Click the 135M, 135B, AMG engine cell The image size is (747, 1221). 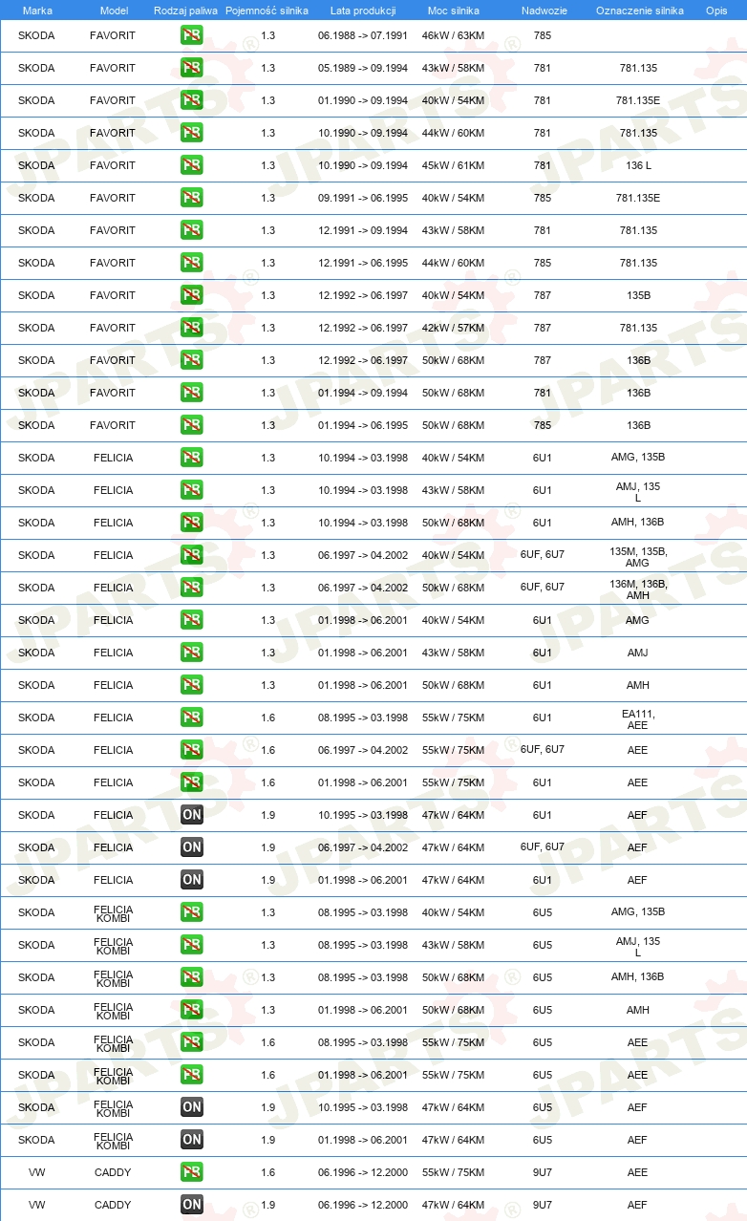coord(638,557)
